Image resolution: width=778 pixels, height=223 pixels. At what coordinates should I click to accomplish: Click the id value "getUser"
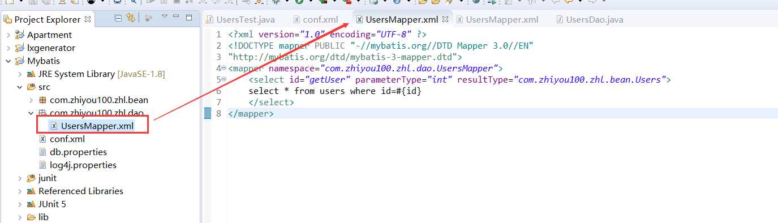[329, 80]
